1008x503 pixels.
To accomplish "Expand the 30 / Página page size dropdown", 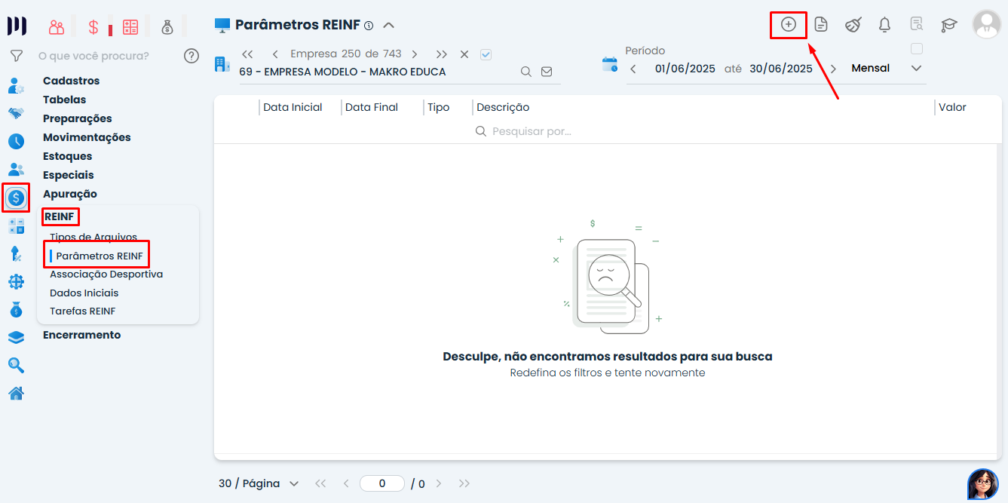I will click(259, 483).
